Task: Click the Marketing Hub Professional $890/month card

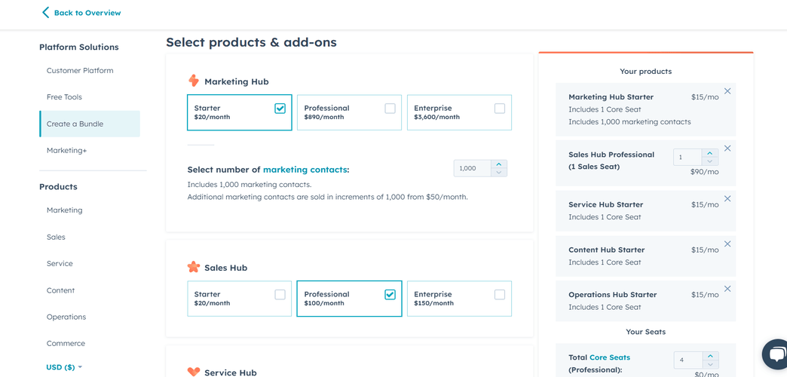Action: pos(349,112)
